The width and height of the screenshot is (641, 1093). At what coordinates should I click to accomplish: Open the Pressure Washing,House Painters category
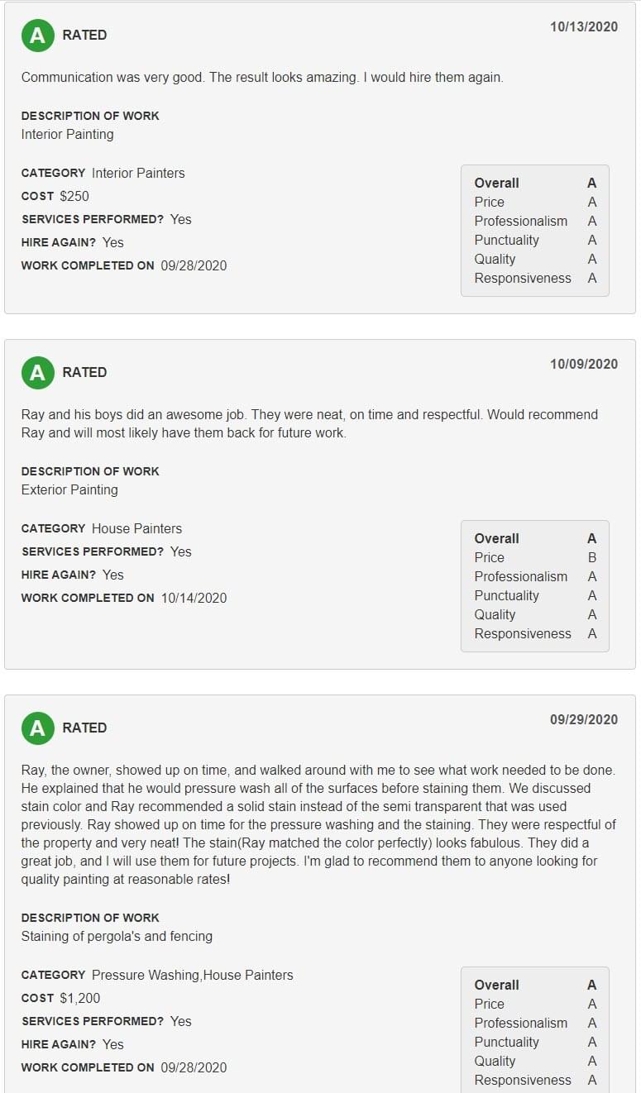tap(192, 975)
